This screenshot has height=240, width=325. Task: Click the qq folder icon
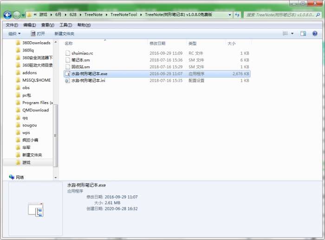(18, 117)
